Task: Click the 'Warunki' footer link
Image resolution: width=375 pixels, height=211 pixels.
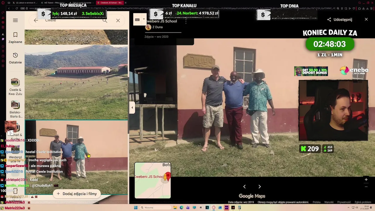Action: click(x=329, y=202)
